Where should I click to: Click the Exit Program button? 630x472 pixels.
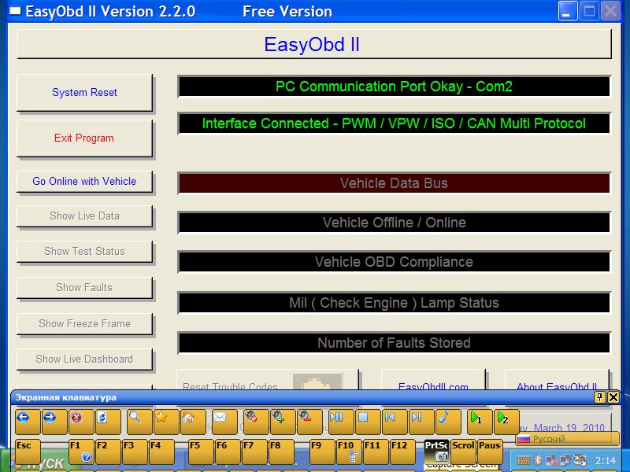click(84, 138)
